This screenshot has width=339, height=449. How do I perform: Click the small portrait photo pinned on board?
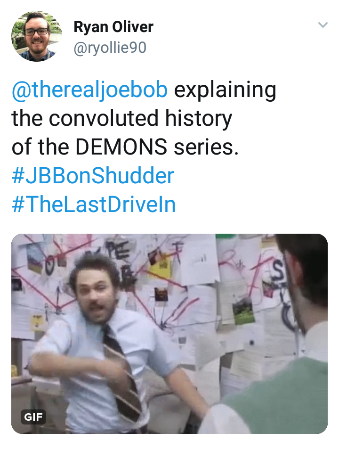161,294
